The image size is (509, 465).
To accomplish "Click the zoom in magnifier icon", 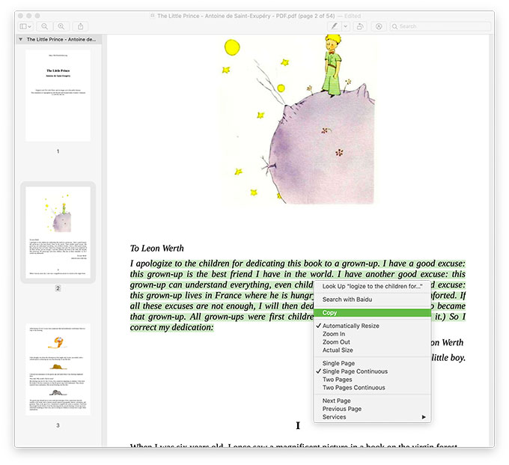I will (x=61, y=26).
